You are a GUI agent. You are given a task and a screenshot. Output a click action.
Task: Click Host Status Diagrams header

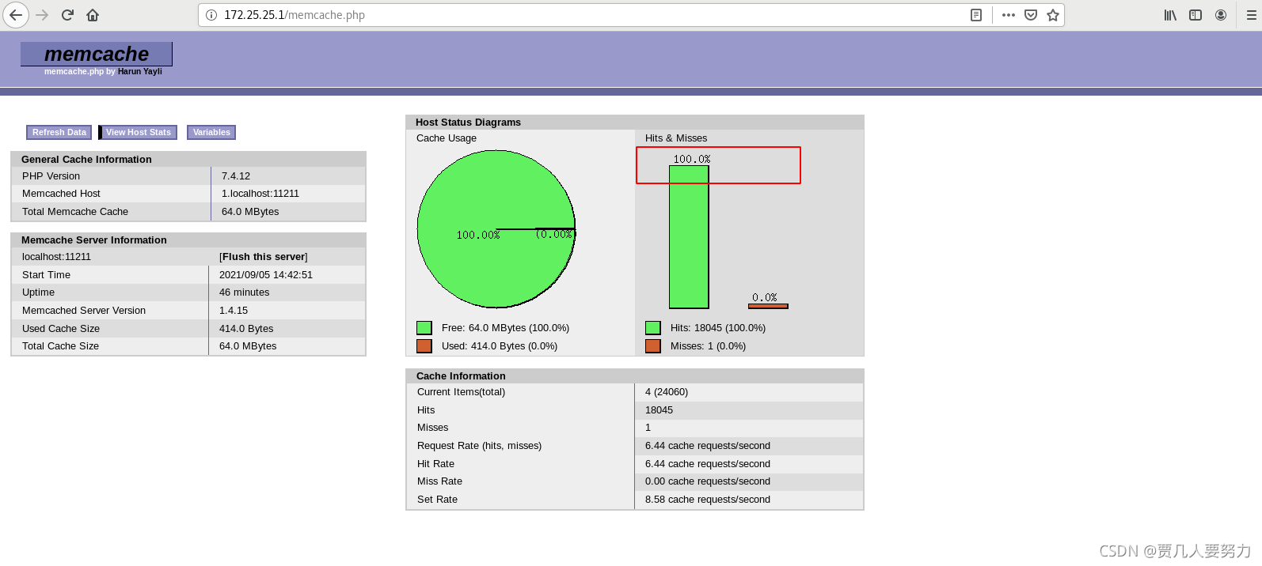(468, 123)
